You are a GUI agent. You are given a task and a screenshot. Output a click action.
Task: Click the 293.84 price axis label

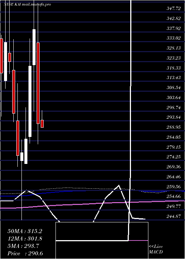[x=174, y=117]
